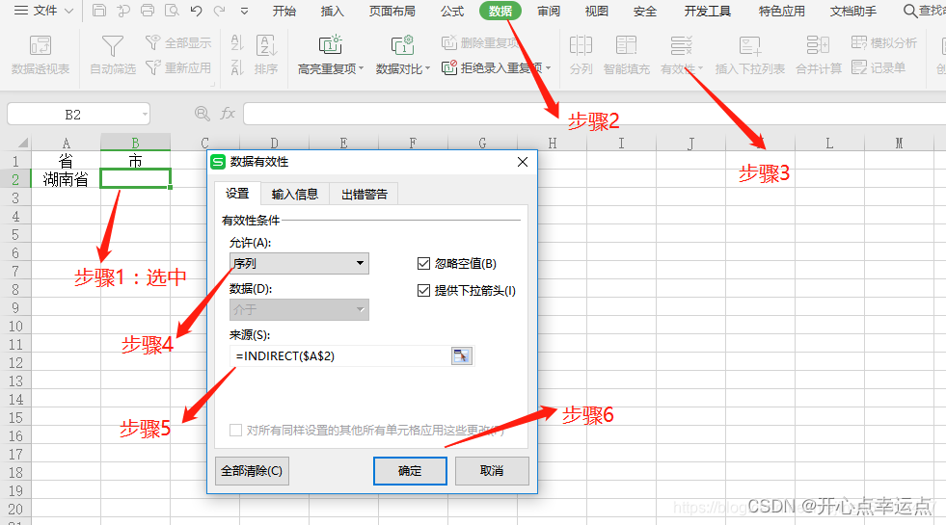Select cell A2 containing 湖南省

click(66, 179)
